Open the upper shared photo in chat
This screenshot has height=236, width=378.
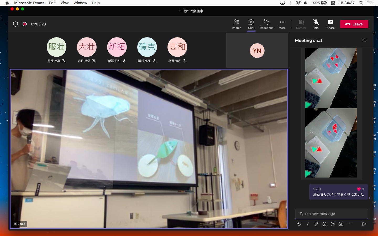331,78
